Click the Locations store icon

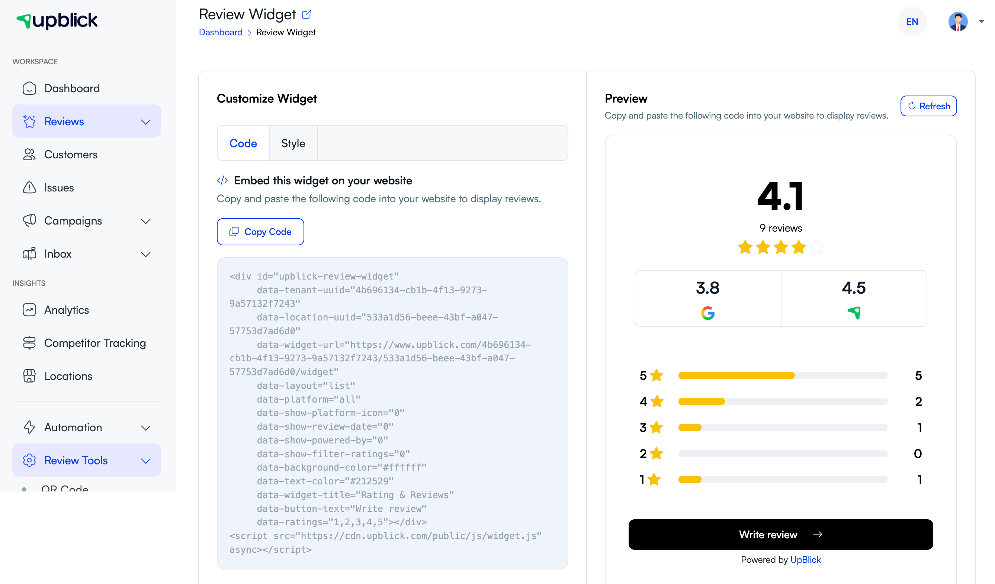29,377
